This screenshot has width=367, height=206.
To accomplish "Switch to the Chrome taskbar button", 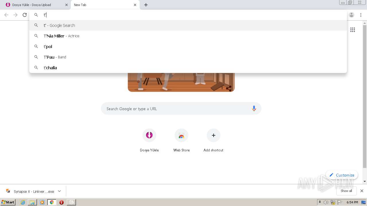I will pyautogui.click(x=52, y=202).
